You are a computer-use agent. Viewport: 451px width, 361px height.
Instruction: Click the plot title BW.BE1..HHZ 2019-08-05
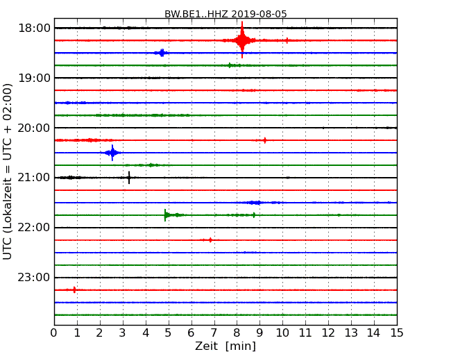click(226, 14)
